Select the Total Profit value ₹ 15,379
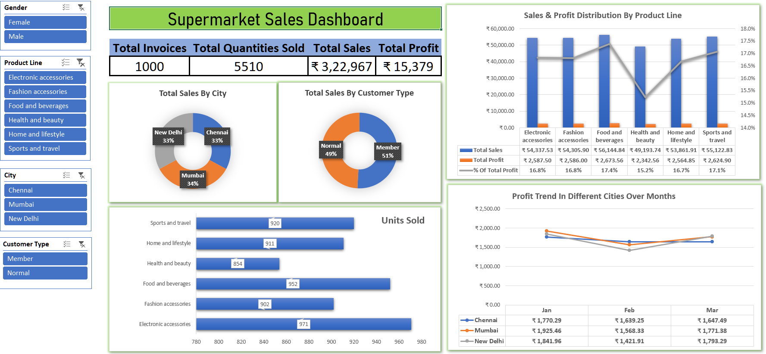 [x=408, y=66]
